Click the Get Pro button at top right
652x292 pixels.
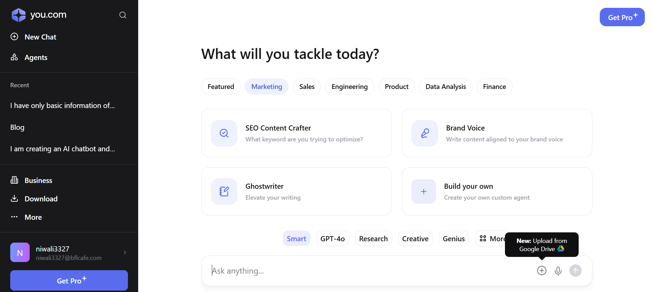(622, 17)
